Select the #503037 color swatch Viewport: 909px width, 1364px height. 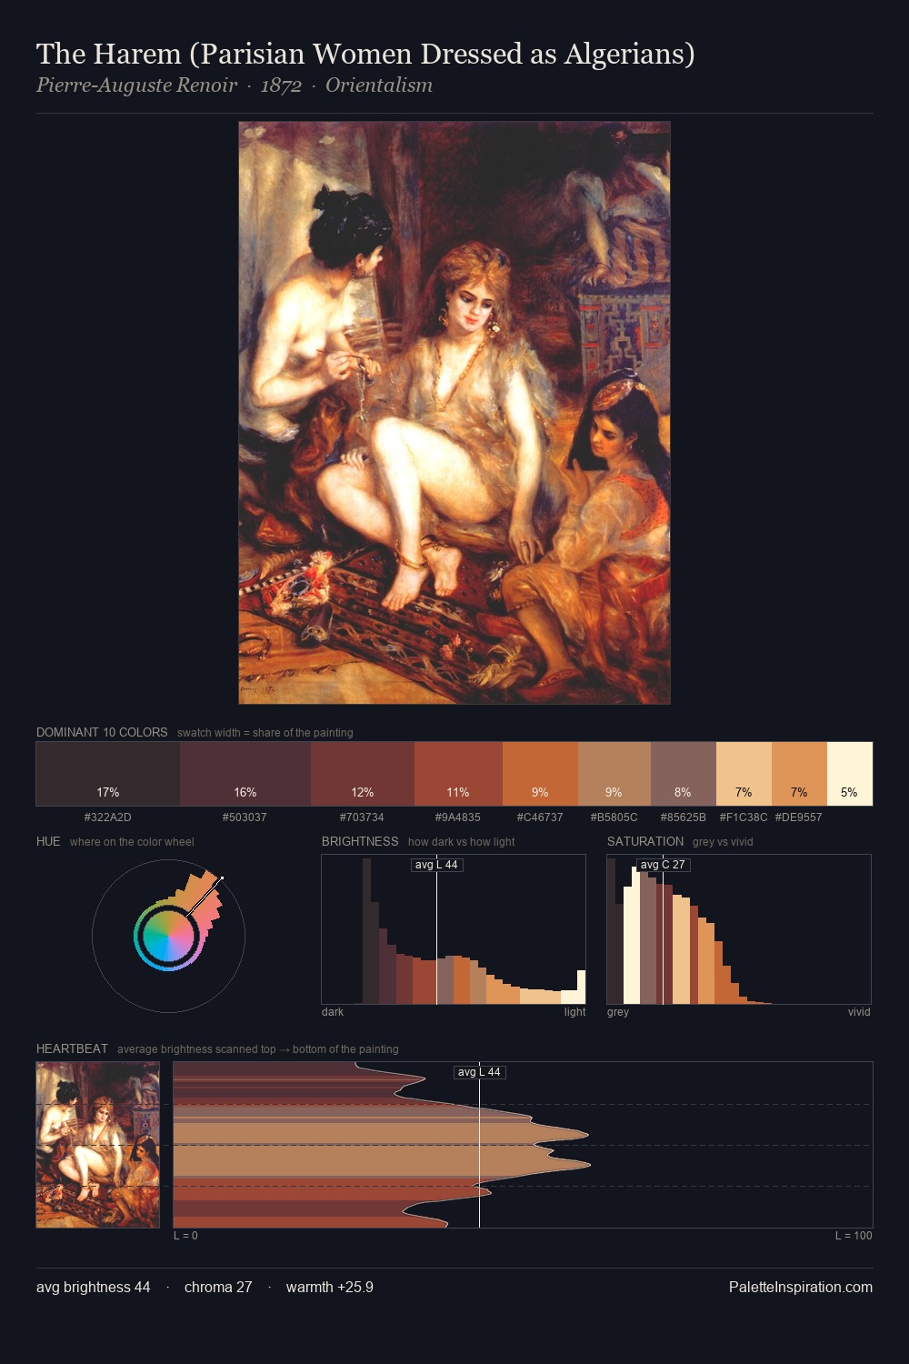[x=245, y=774]
